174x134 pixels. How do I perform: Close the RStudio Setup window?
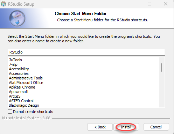(166, 4)
